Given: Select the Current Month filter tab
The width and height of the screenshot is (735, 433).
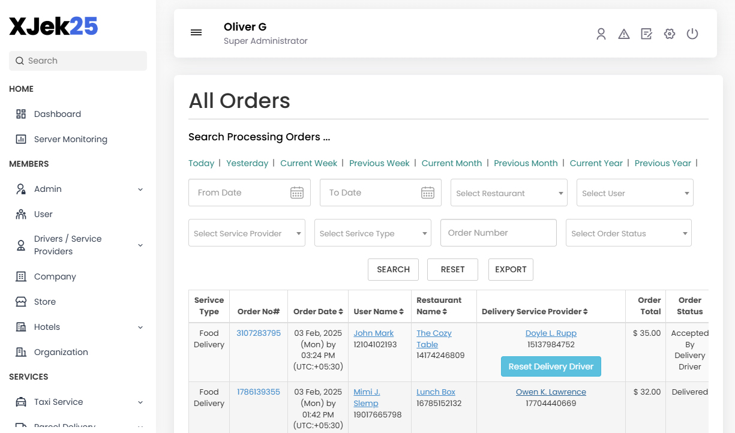Looking at the screenshot, I should tap(451, 163).
